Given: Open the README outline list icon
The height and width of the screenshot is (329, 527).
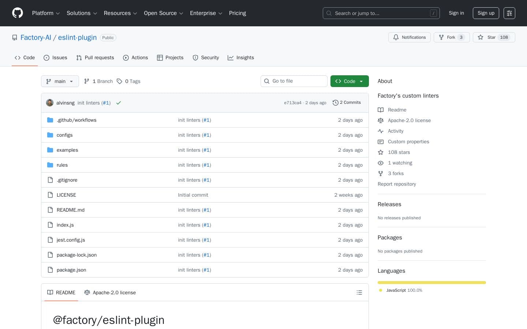Looking at the screenshot, I should pos(359,292).
